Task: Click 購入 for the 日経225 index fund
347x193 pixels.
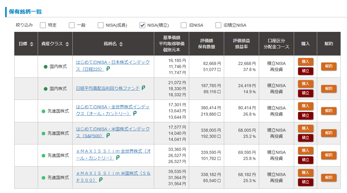Action: [305, 62]
